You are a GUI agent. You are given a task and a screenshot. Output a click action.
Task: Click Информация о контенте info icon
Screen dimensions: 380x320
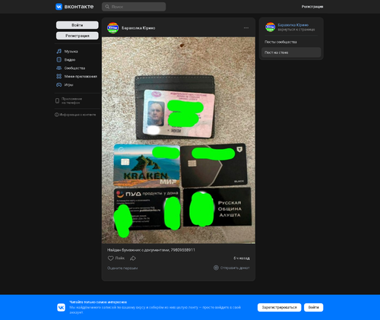(56, 115)
